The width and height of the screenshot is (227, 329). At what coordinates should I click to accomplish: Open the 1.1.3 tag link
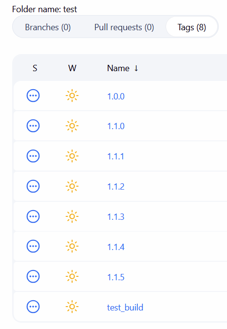116,217
